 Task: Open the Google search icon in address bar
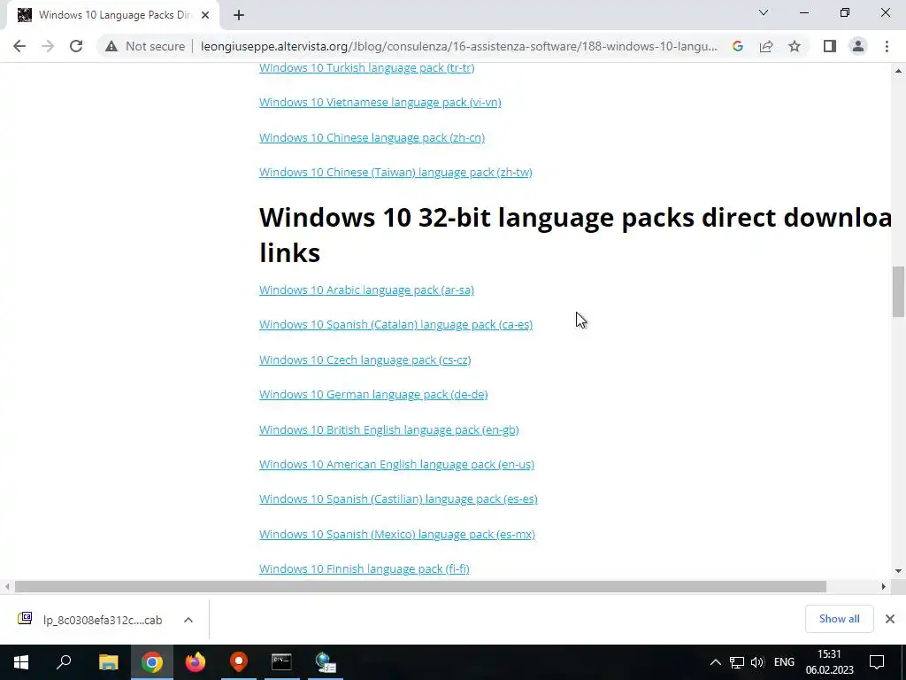[x=737, y=46]
